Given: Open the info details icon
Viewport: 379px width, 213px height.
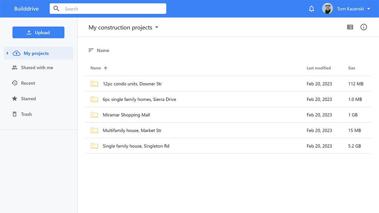Looking at the screenshot, I should tap(364, 27).
